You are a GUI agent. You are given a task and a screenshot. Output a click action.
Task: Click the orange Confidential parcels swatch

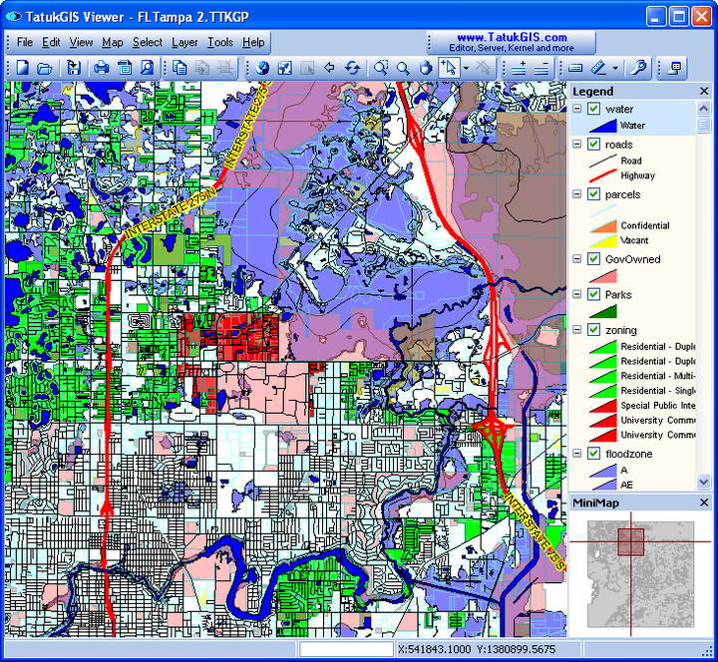(602, 225)
